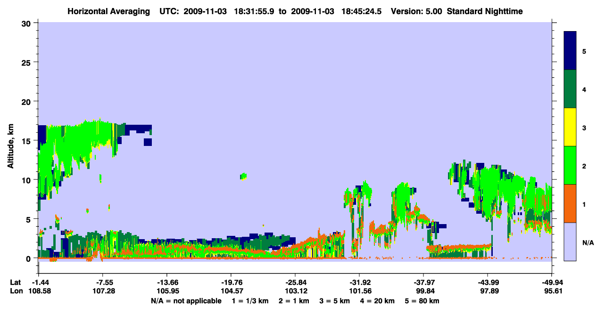Click the small isolated green patch near 10 km

click(243, 176)
